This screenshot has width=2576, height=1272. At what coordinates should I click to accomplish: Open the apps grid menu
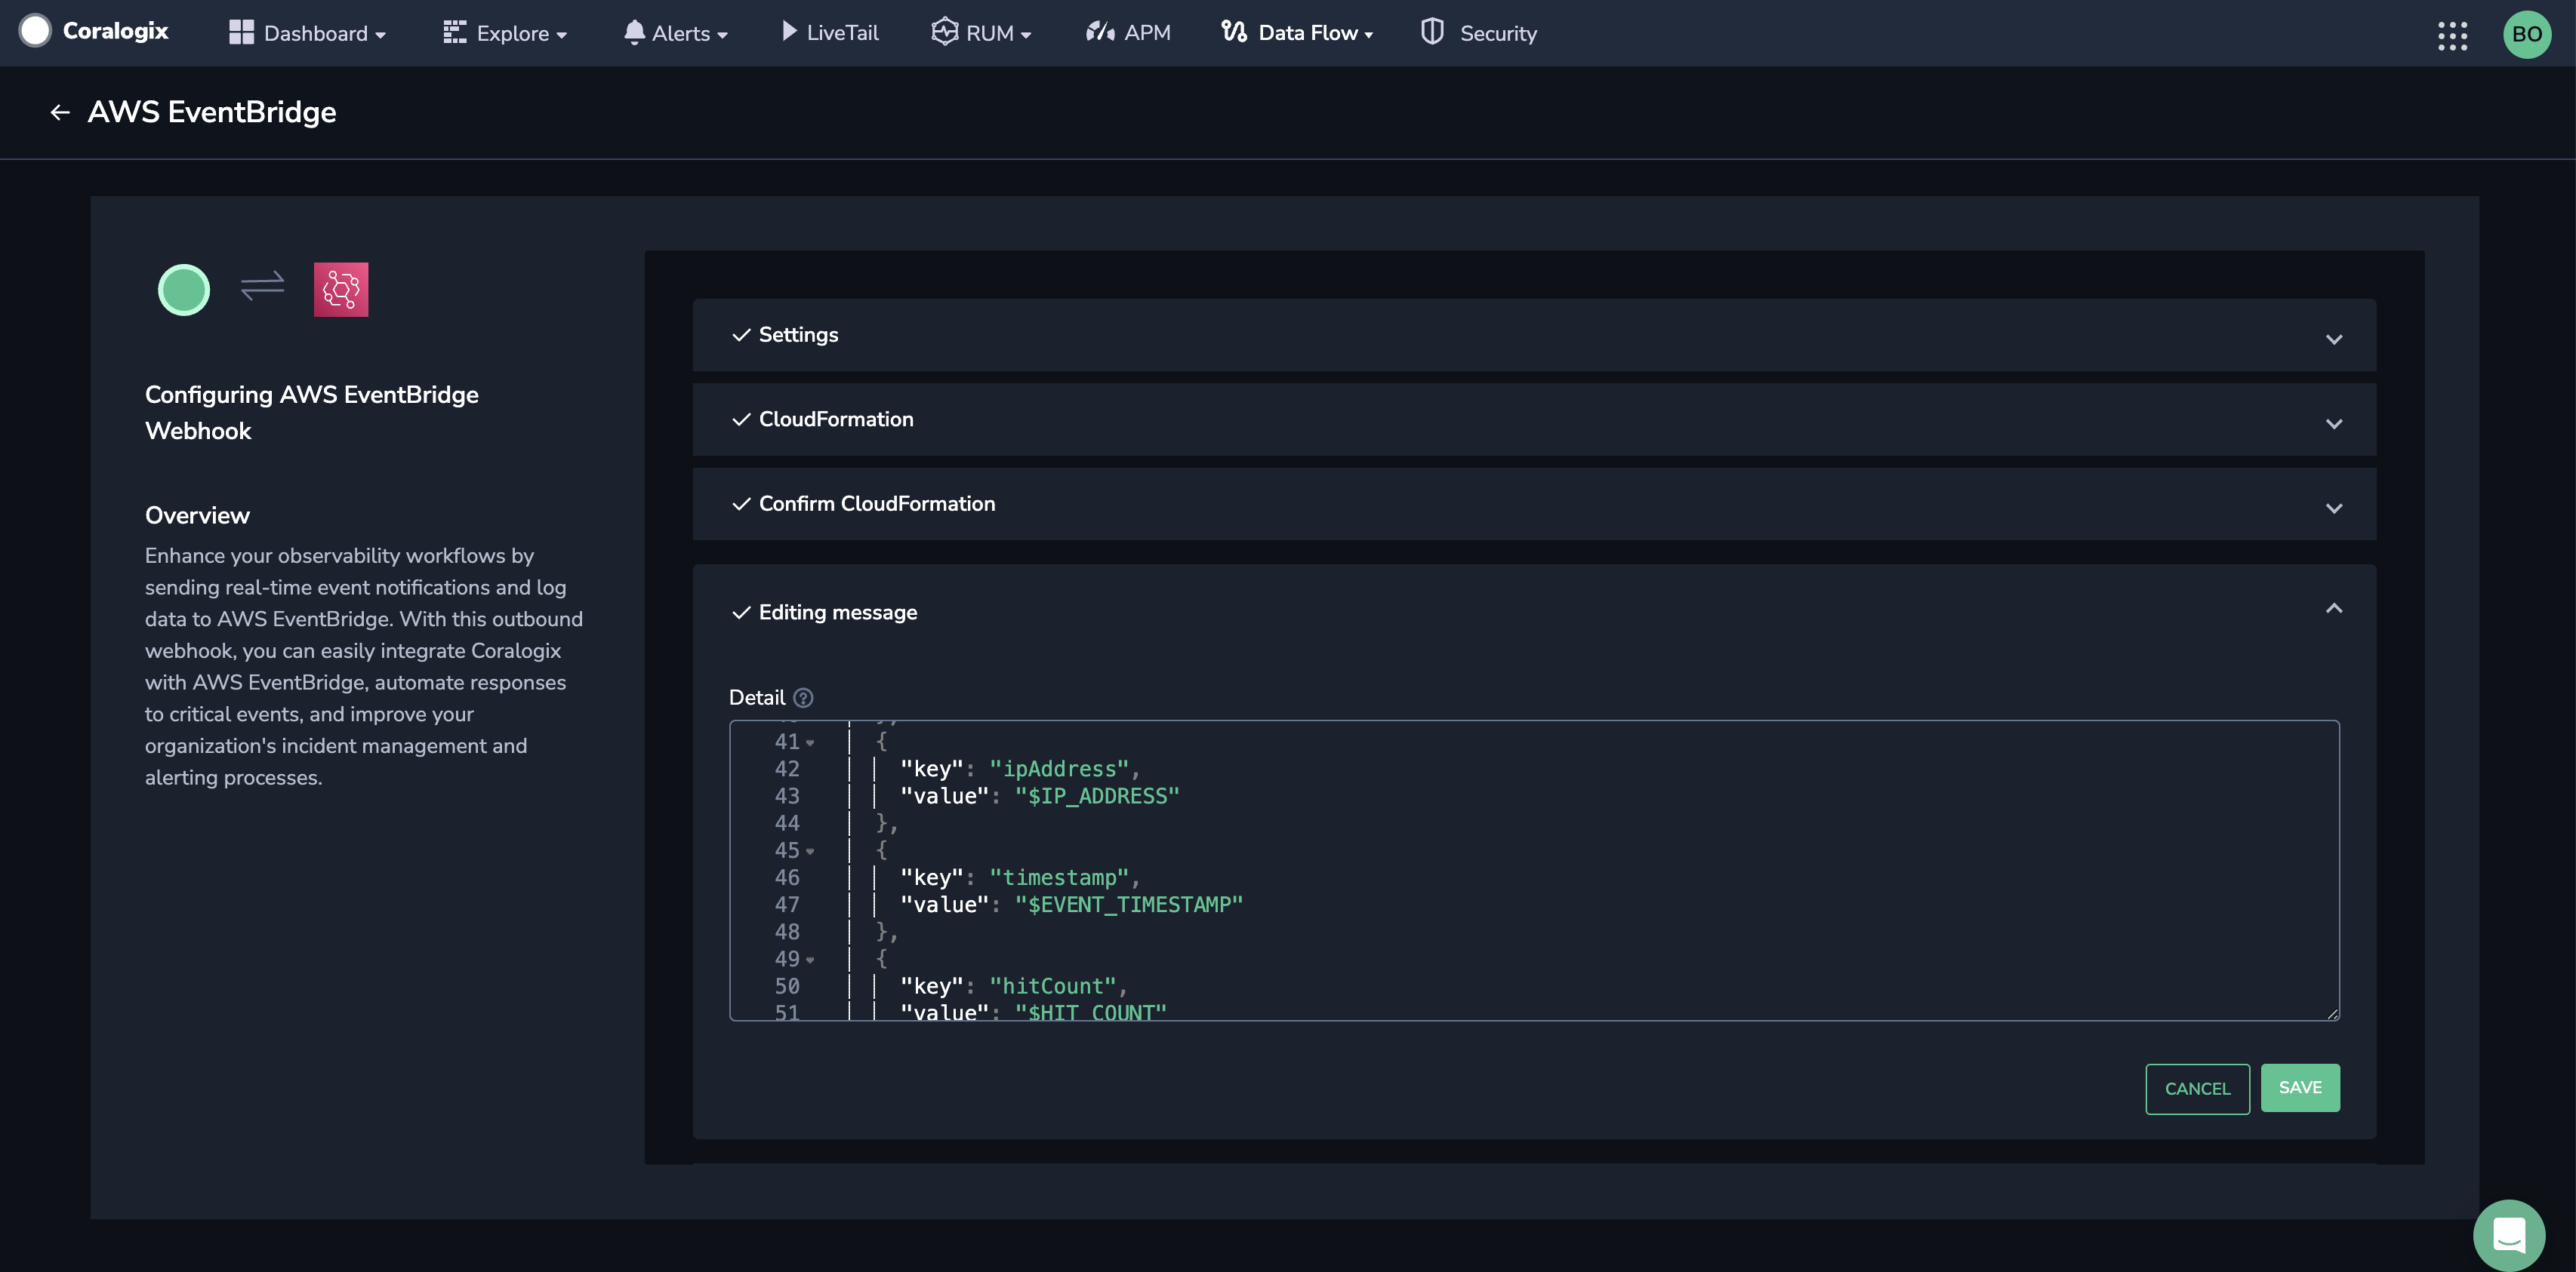tap(2452, 35)
